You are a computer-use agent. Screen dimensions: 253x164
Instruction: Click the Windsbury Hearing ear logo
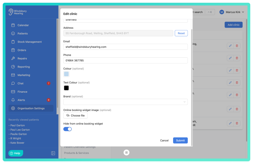point(11,12)
